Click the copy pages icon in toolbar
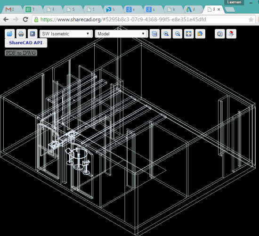Viewport: 259px width, 236px height. (219, 34)
